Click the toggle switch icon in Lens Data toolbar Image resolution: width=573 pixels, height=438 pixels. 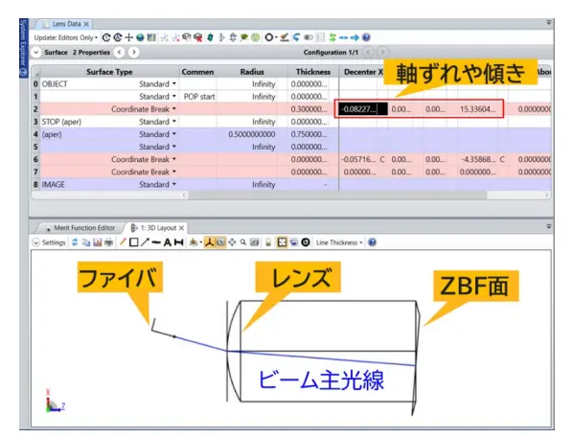click(309, 37)
